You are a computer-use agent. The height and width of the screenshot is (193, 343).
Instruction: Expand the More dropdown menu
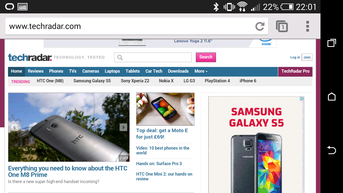[x=201, y=71]
